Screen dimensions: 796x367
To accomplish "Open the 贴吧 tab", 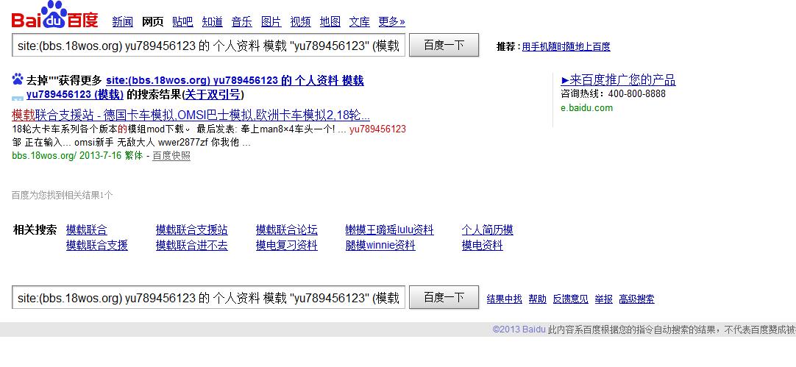I will coord(182,22).
